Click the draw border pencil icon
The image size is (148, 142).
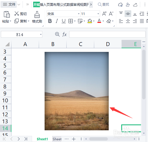pyautogui.click(x=80, y=21)
